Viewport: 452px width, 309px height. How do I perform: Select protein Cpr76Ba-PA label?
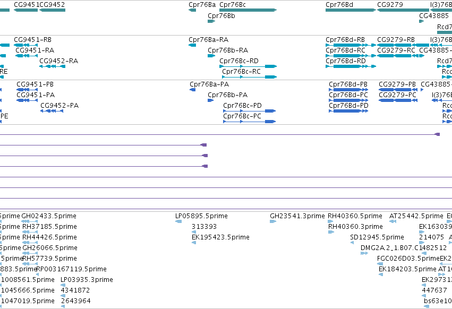point(209,84)
